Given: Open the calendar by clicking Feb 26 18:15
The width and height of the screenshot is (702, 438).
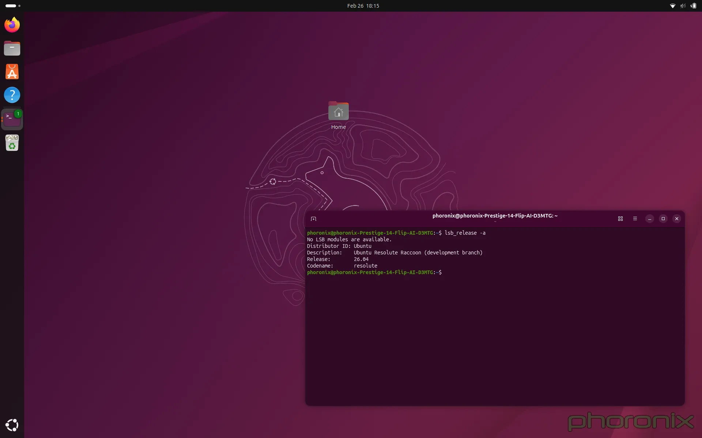Looking at the screenshot, I should point(363,5).
